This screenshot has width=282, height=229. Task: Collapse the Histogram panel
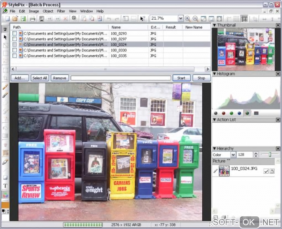214,74
